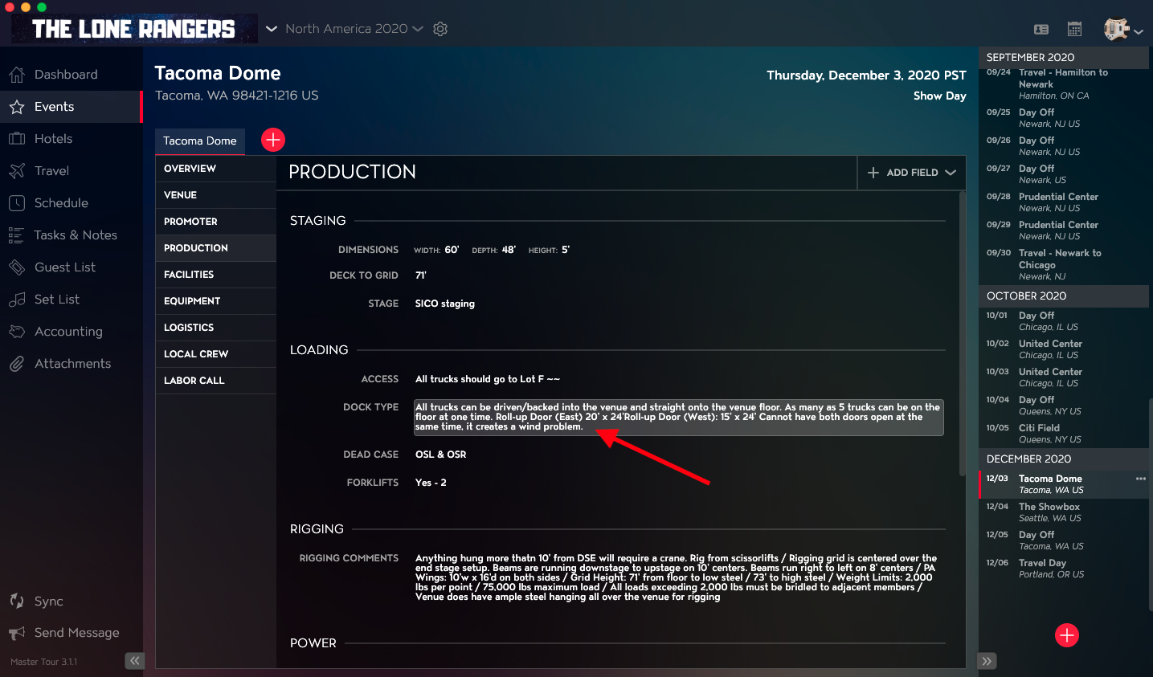Click the Set List music icon

click(x=17, y=300)
